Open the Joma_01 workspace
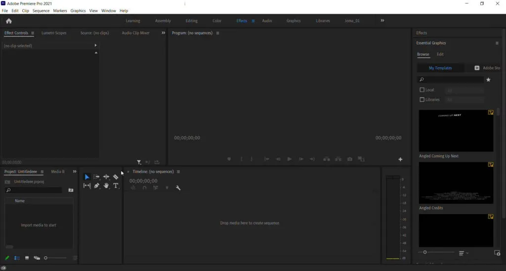Image resolution: width=506 pixels, height=271 pixels. coord(352,21)
